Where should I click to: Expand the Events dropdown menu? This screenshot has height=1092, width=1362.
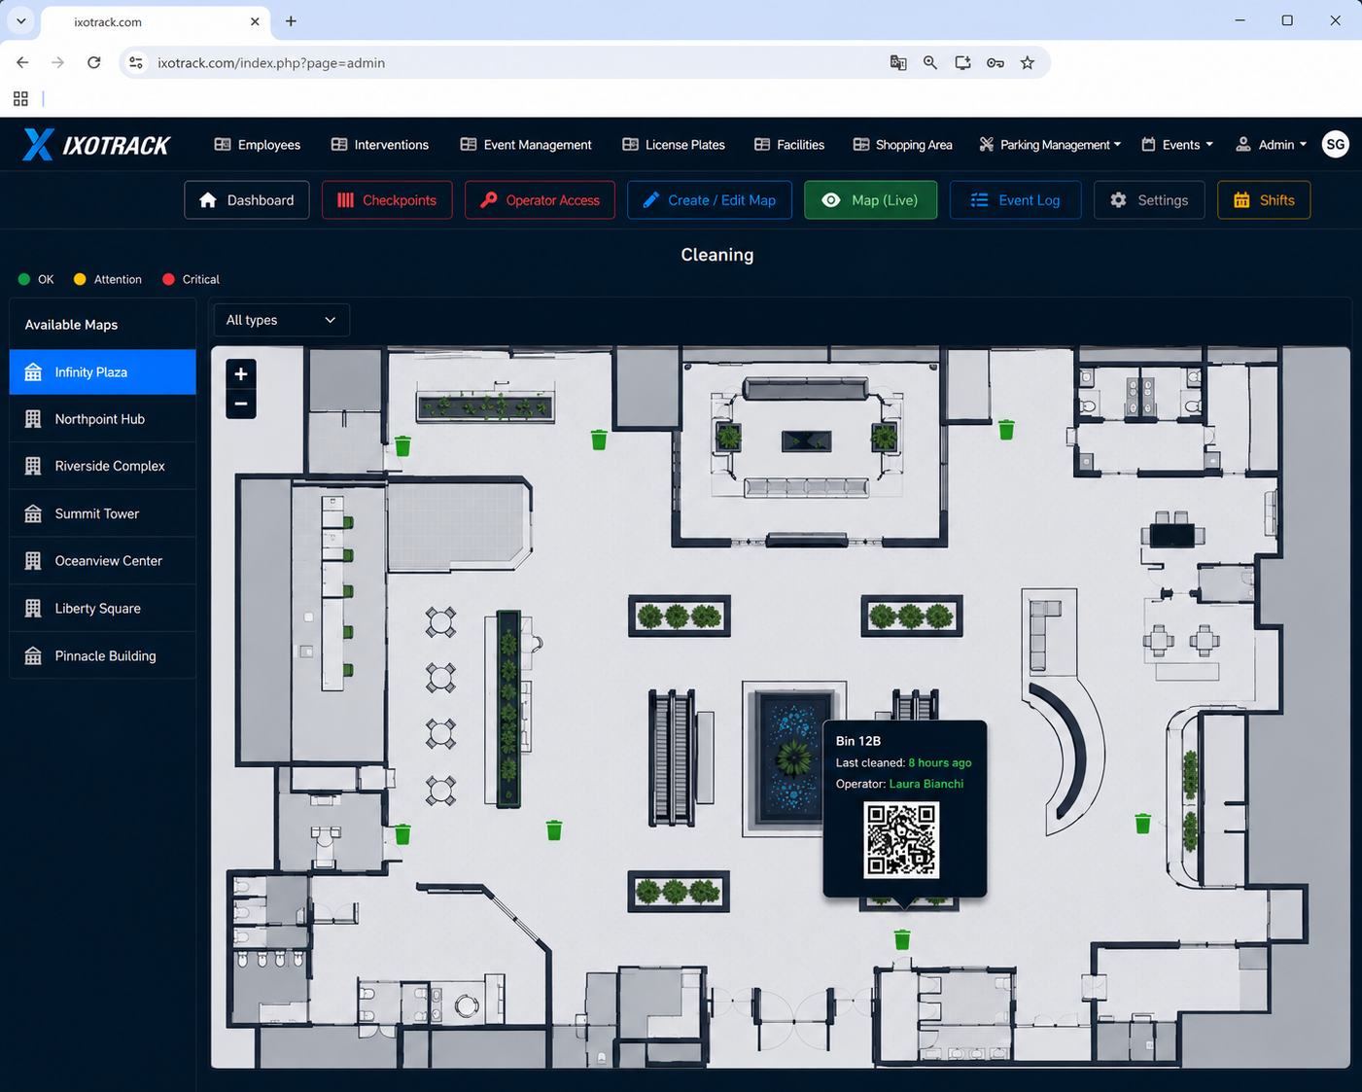[1177, 145]
